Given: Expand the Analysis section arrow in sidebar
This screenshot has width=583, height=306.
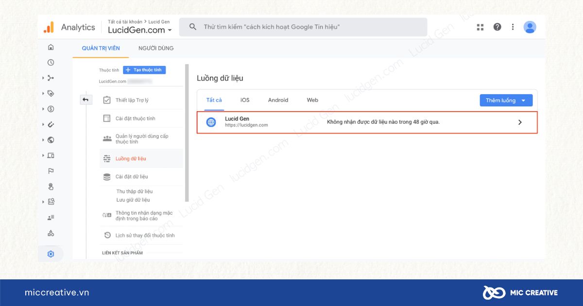Looking at the screenshot, I should coord(43,202).
